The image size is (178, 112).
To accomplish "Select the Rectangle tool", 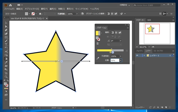I will [x=6, y=37].
